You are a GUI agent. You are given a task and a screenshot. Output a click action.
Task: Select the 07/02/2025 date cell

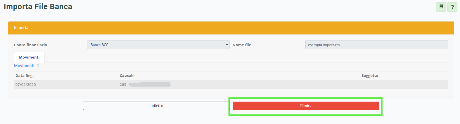pyautogui.click(x=26, y=84)
